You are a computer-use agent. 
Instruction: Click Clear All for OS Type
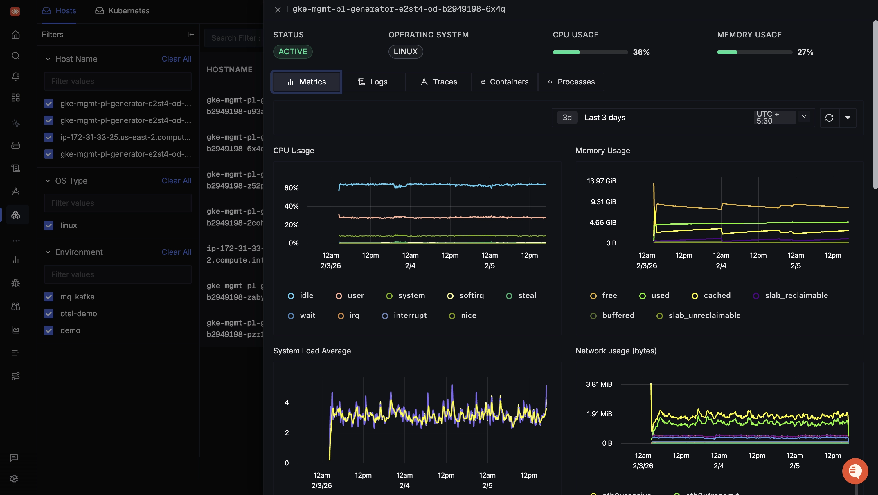tap(176, 181)
